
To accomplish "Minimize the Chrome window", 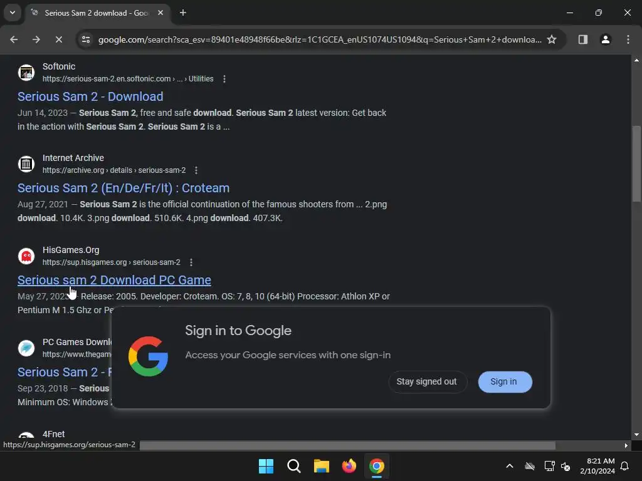I will 569,13.
